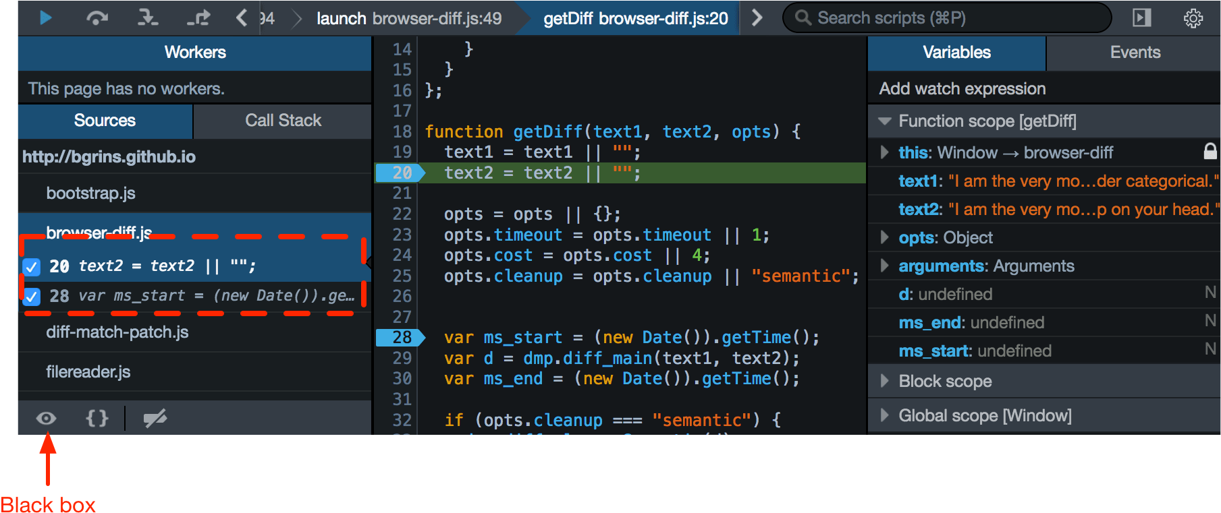Click the Resume play button

click(45, 18)
